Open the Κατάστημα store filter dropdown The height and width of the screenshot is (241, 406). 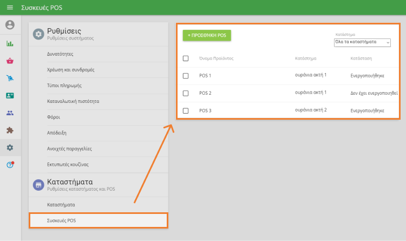pos(362,42)
